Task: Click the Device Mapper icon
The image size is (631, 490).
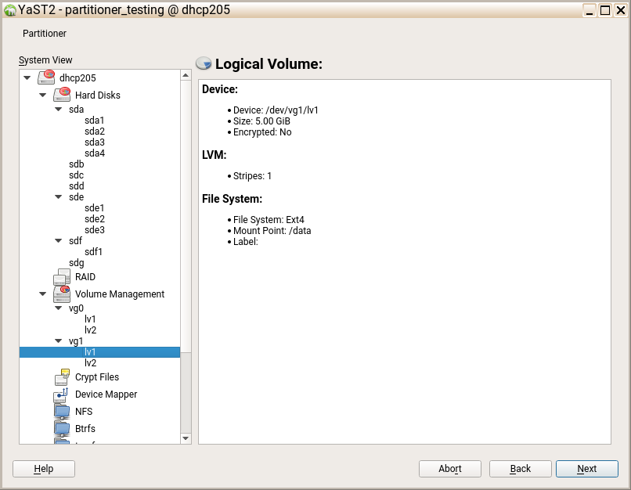Action: click(x=62, y=395)
